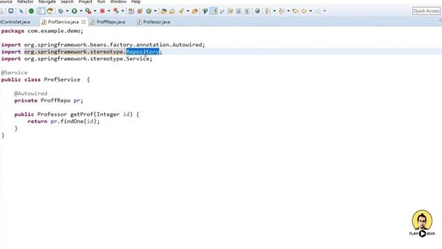Expand the Debug dropdown arrow
Image resolution: width=442 pixels, height=249 pixels.
(x=67, y=11)
